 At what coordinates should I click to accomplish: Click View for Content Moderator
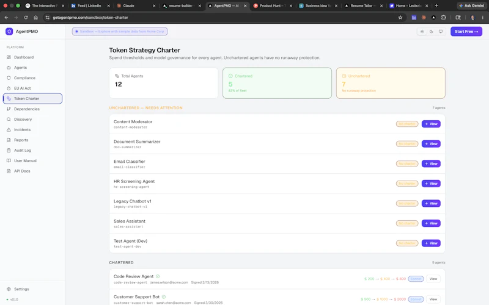tap(431, 124)
